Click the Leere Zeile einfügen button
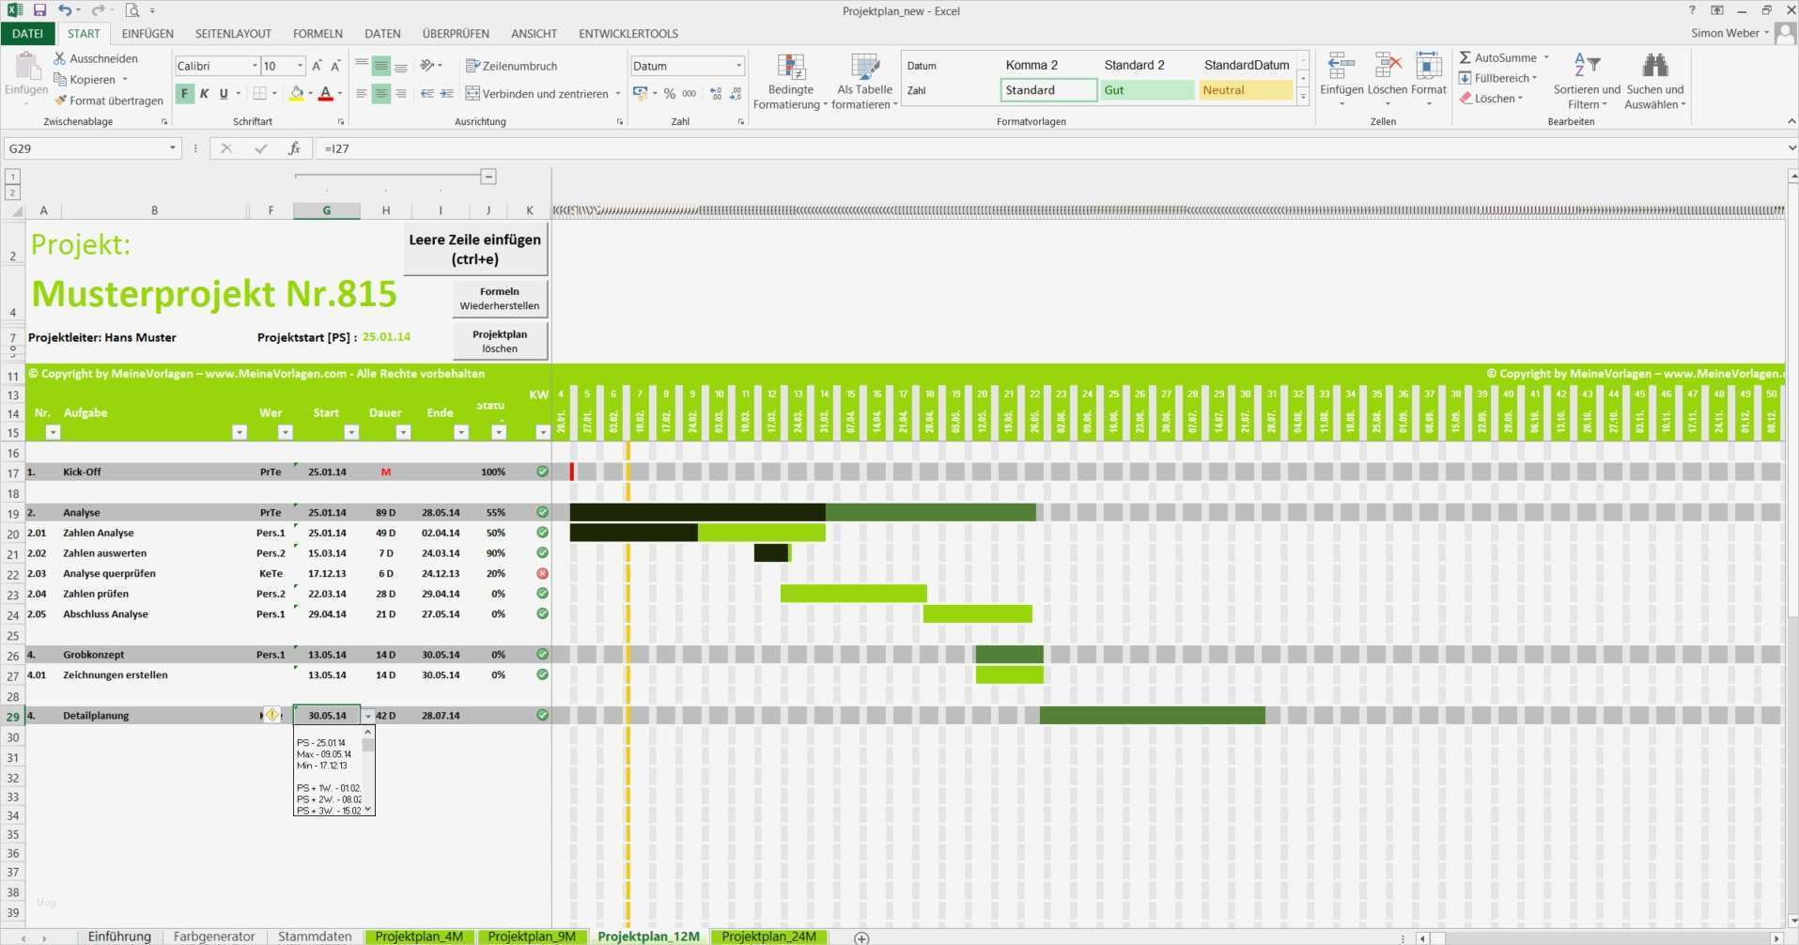 coord(474,250)
